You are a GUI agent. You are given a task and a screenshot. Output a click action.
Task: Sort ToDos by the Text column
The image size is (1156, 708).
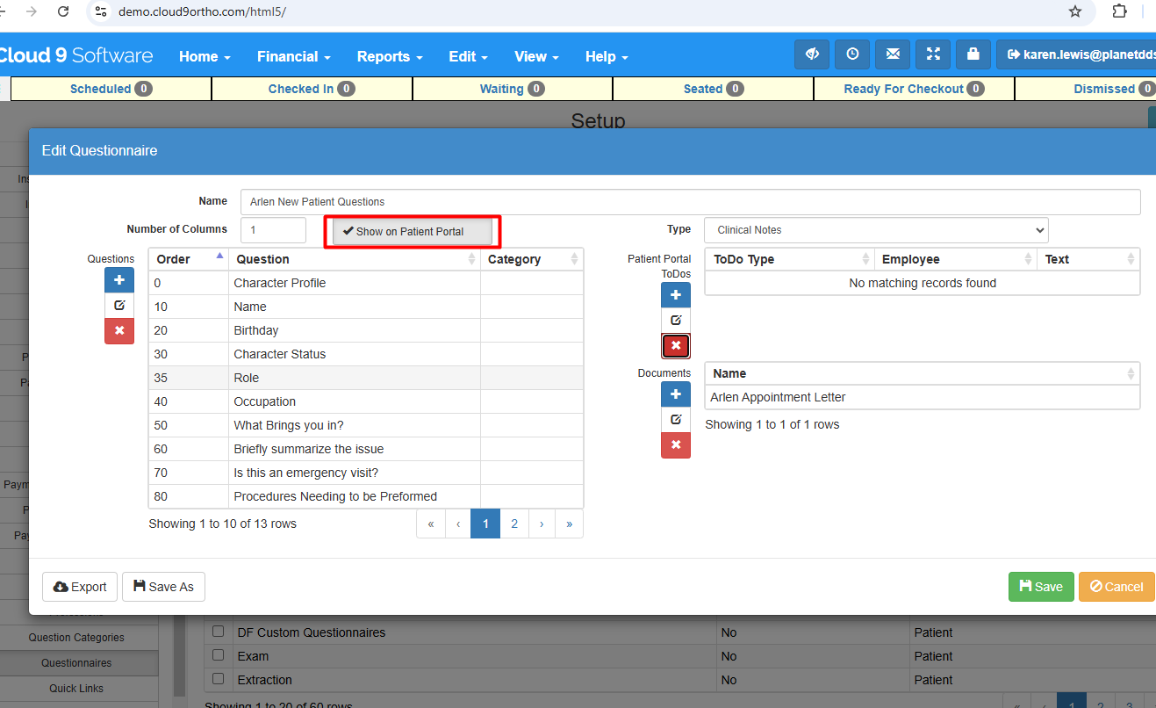(x=1088, y=259)
